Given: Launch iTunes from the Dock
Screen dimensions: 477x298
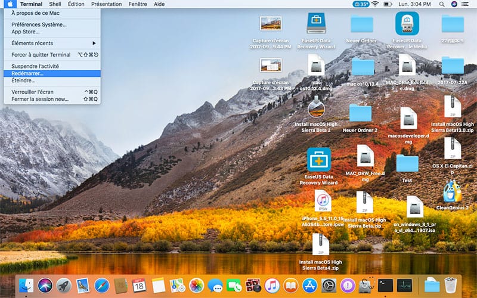Looking at the screenshot, I should (272, 286).
